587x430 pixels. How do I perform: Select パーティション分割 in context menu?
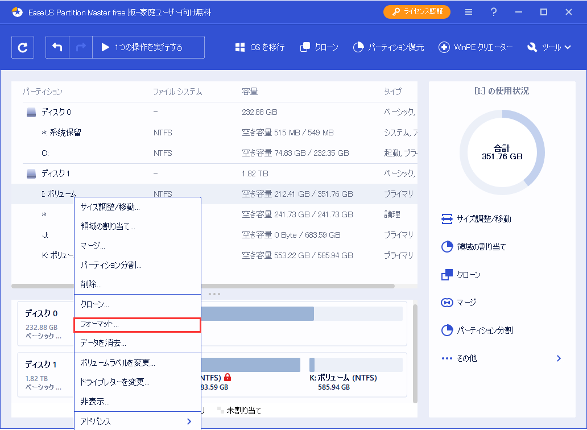[x=138, y=265]
